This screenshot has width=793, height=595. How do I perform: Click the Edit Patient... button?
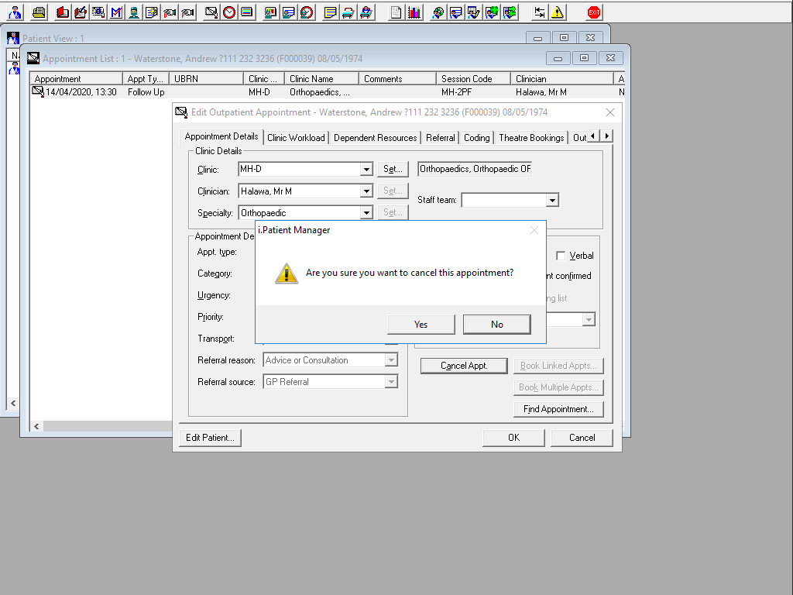(x=210, y=438)
